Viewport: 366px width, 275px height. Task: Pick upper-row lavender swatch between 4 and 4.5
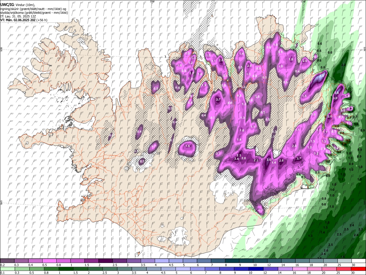tap(162, 261)
